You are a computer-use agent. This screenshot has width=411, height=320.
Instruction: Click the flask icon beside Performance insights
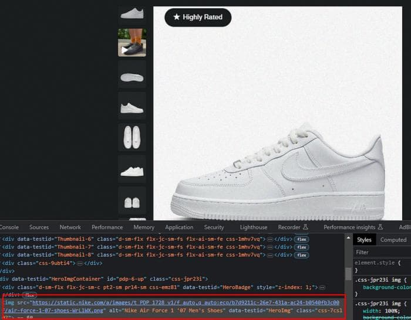tap(380, 227)
